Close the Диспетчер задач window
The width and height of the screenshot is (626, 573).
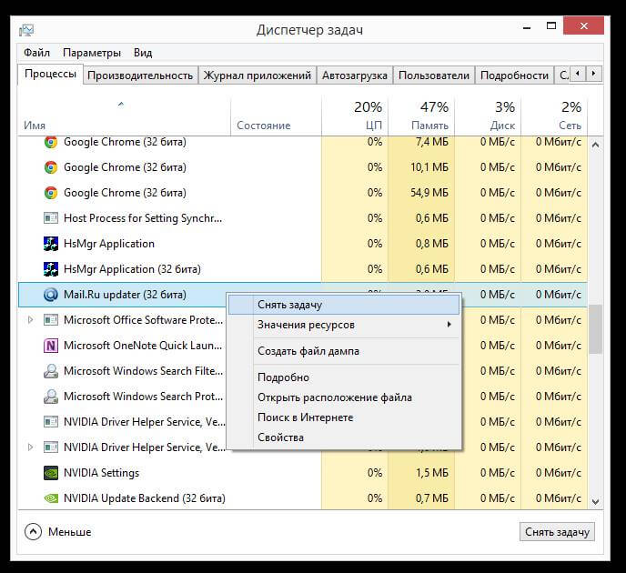583,26
